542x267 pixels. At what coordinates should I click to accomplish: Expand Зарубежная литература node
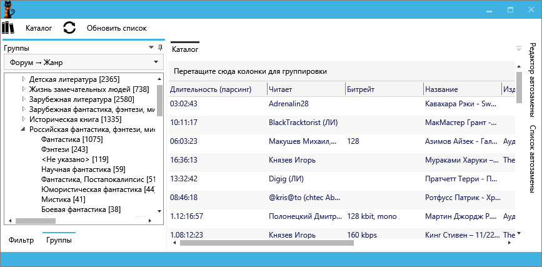[24, 99]
